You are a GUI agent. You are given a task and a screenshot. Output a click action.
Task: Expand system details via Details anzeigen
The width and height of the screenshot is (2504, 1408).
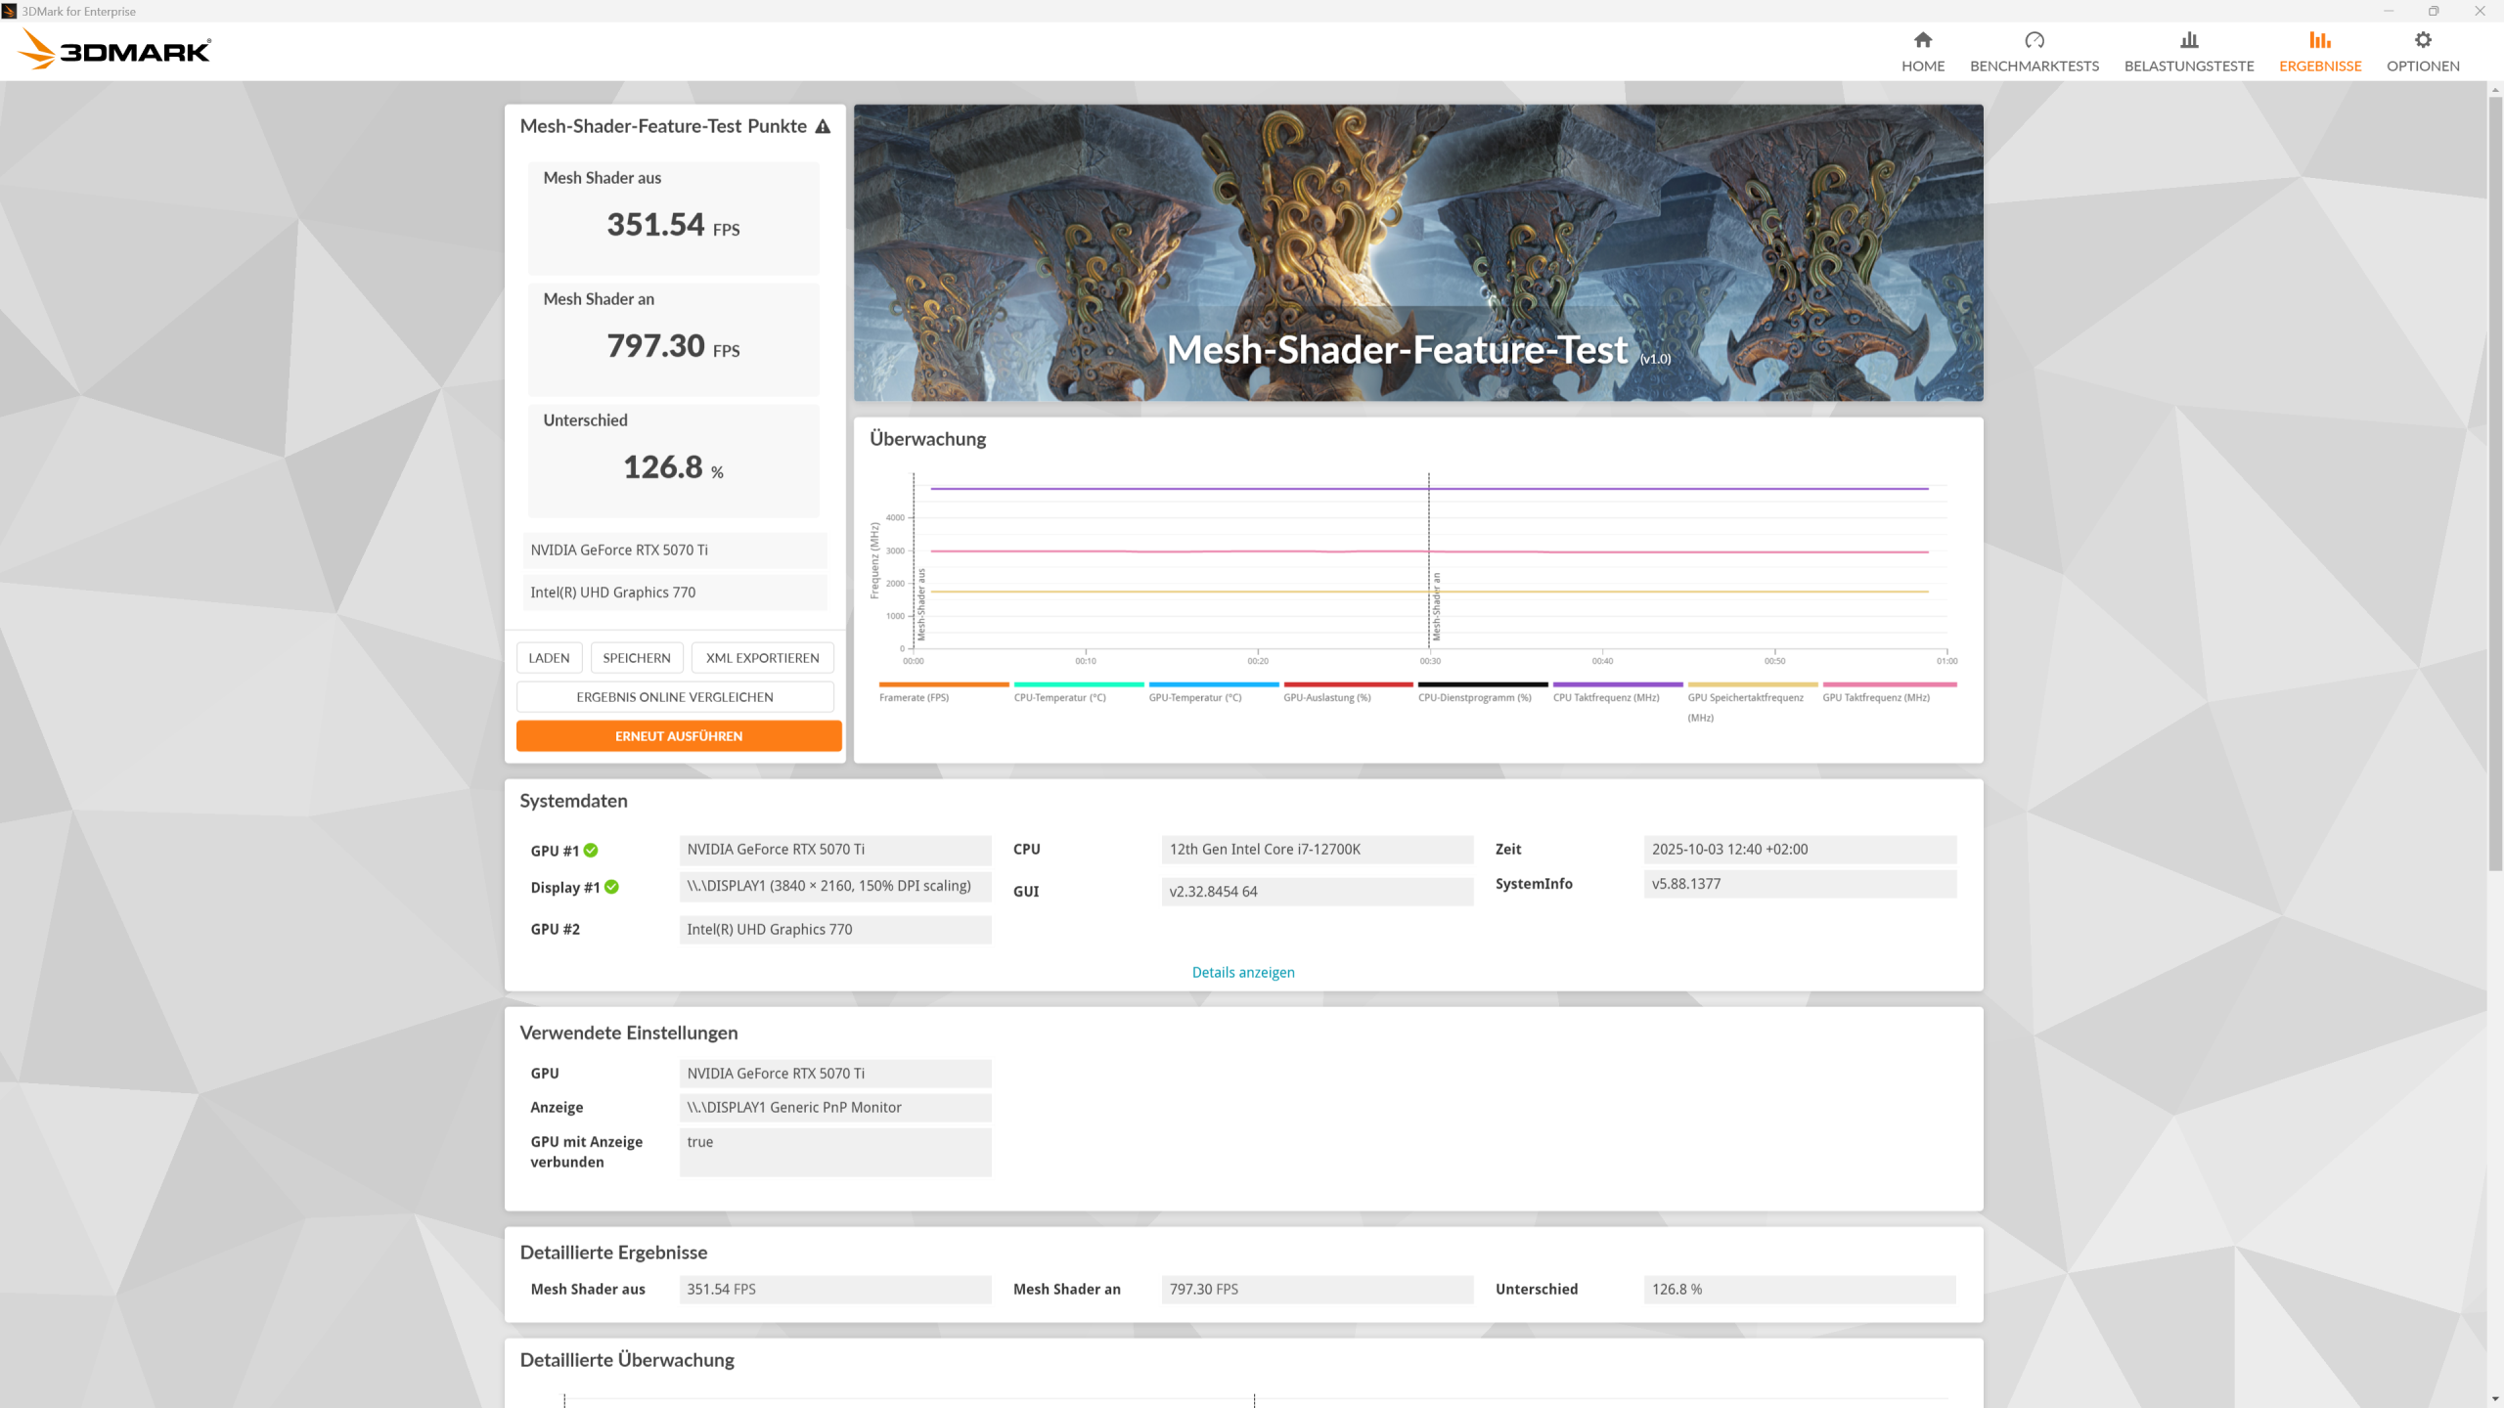point(1242,972)
